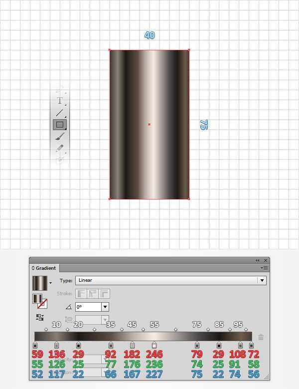The image size is (299, 389).
Task: Open the gradient Type dropdown arrow
Action: click(262, 280)
